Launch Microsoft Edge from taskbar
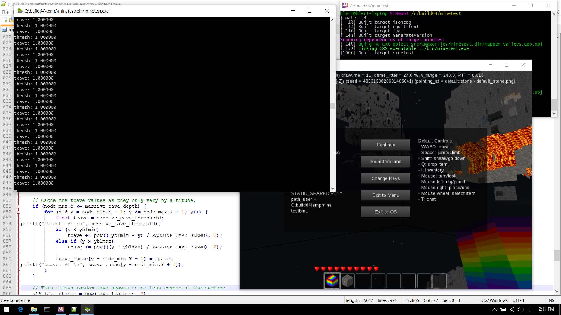 pos(20,309)
